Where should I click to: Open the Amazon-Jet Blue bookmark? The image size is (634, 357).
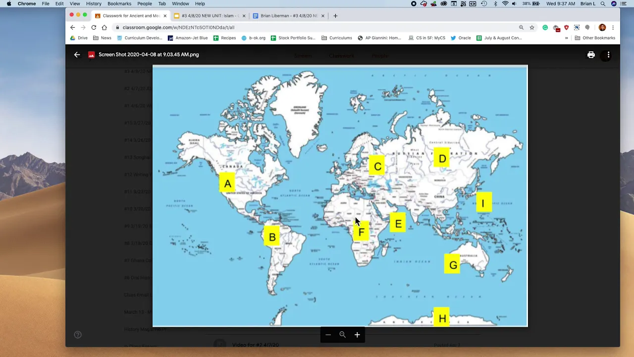coord(188,38)
